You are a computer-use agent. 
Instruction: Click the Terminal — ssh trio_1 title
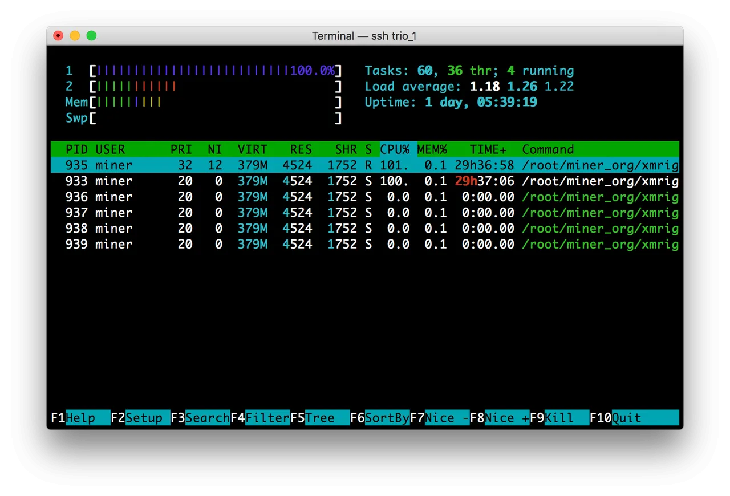tap(365, 36)
